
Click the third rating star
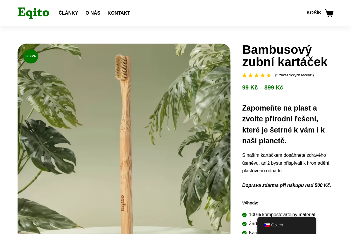coord(257,75)
